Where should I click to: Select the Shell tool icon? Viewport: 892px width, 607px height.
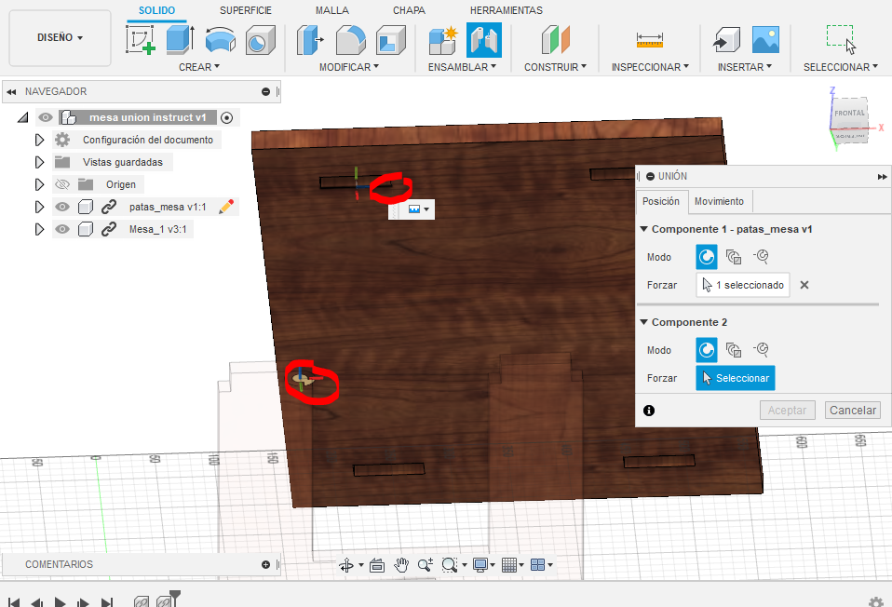391,40
